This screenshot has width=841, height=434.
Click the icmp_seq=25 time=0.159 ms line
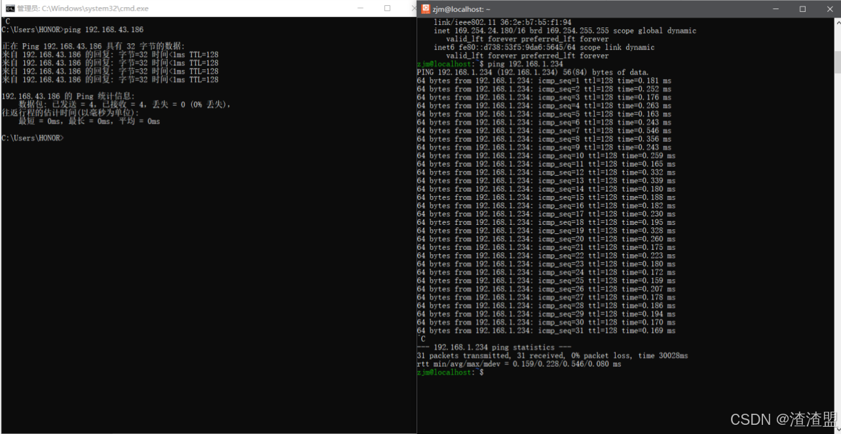(546, 281)
